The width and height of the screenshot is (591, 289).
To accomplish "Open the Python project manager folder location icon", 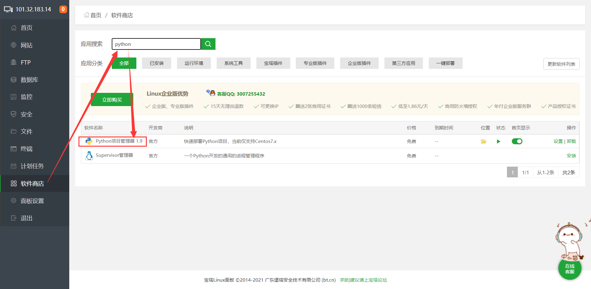I will pos(484,141).
